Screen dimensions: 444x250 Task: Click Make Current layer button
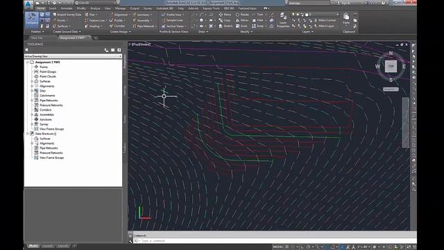325,20
